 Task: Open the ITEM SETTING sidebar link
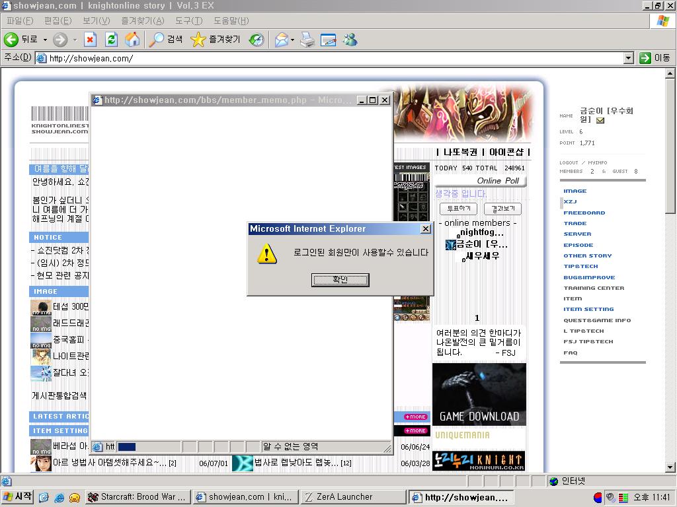click(588, 309)
